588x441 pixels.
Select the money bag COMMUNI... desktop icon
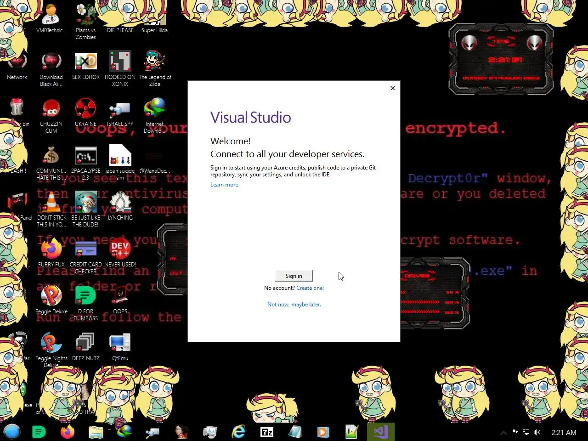[x=51, y=163]
